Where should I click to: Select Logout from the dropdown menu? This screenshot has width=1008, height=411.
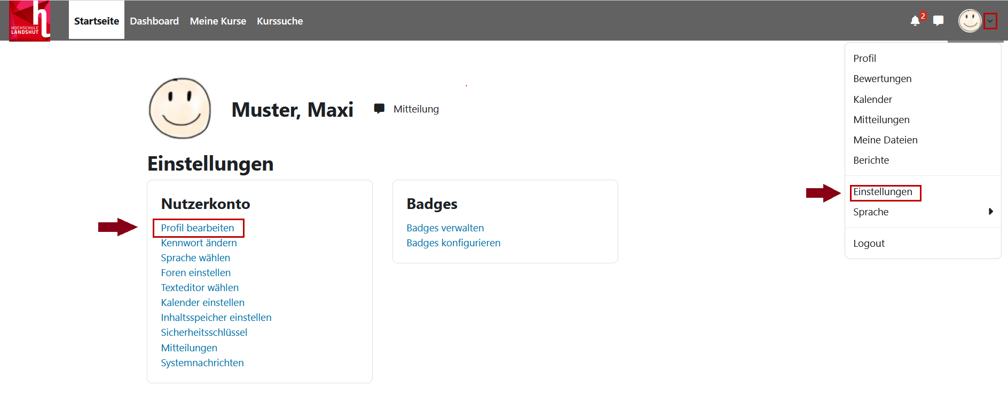(869, 243)
